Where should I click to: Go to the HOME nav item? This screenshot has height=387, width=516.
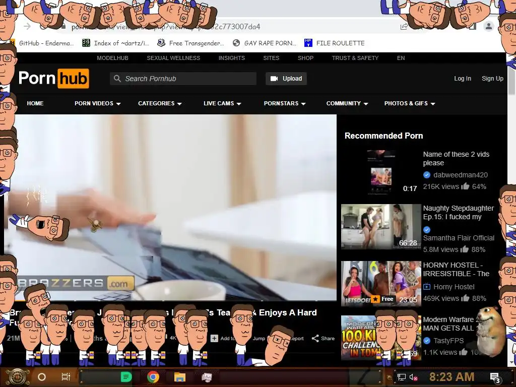click(x=35, y=103)
